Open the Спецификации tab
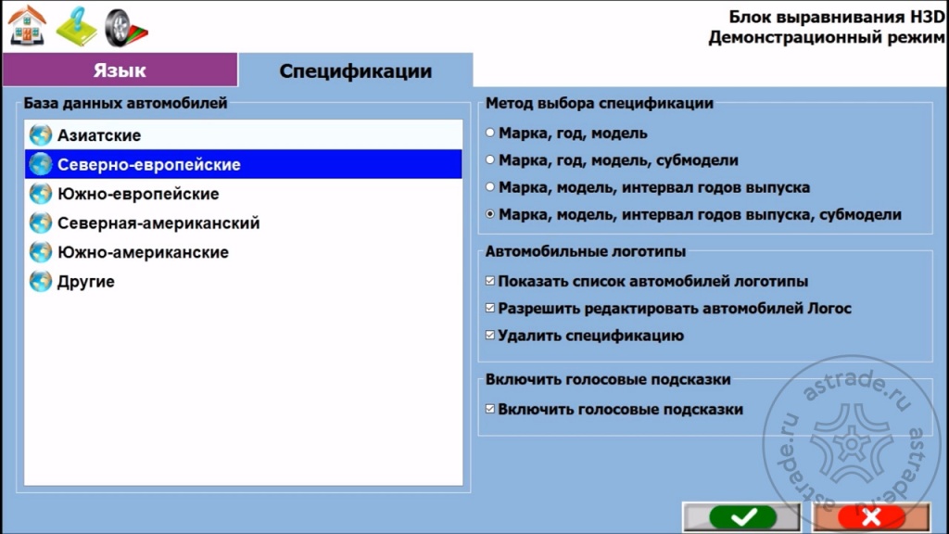This screenshot has width=949, height=534. pyautogui.click(x=355, y=70)
